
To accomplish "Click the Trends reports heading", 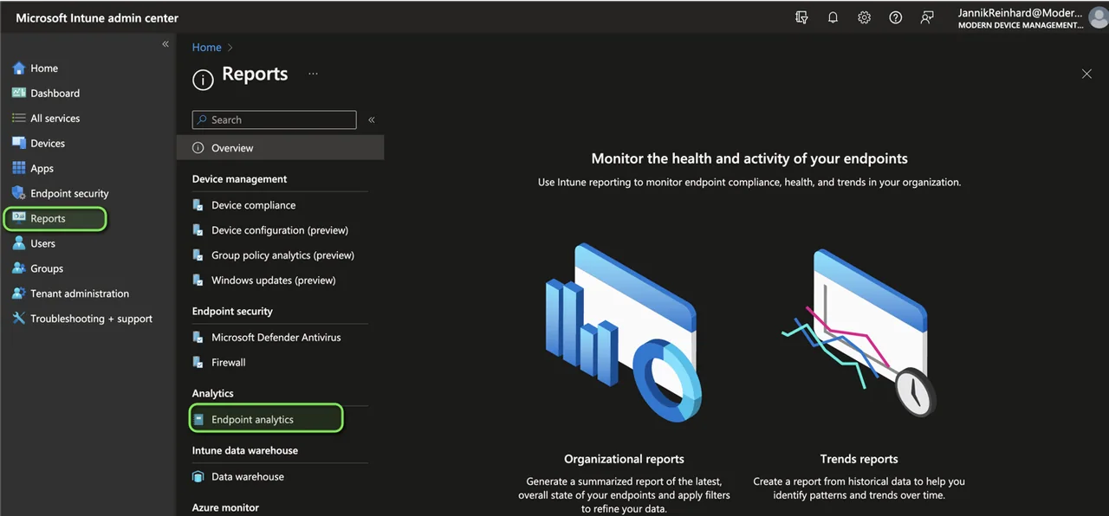I will click(x=859, y=460).
